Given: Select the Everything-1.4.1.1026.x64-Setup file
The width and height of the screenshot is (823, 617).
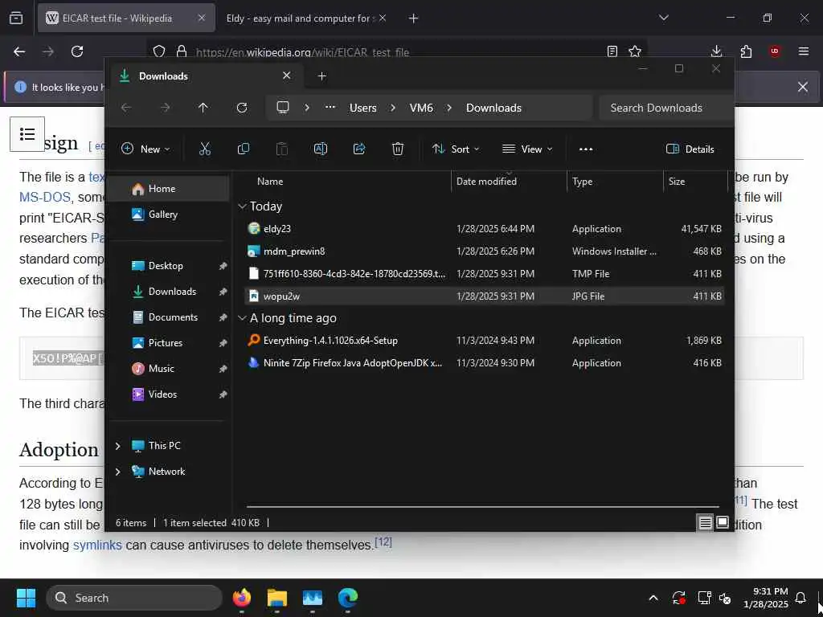Looking at the screenshot, I should point(485,341).
